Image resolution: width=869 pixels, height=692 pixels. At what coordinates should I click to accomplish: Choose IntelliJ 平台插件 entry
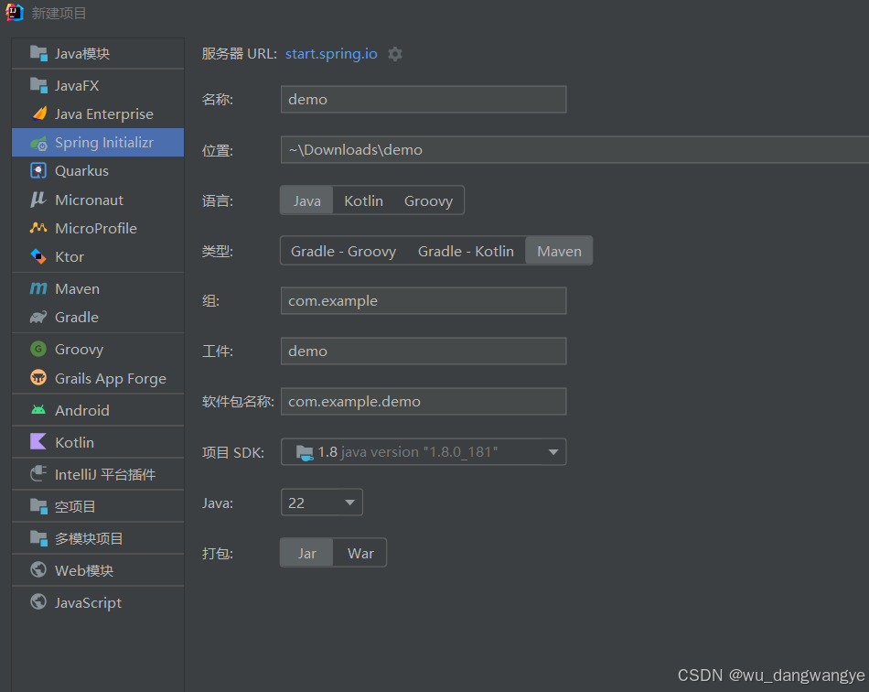[x=98, y=474]
